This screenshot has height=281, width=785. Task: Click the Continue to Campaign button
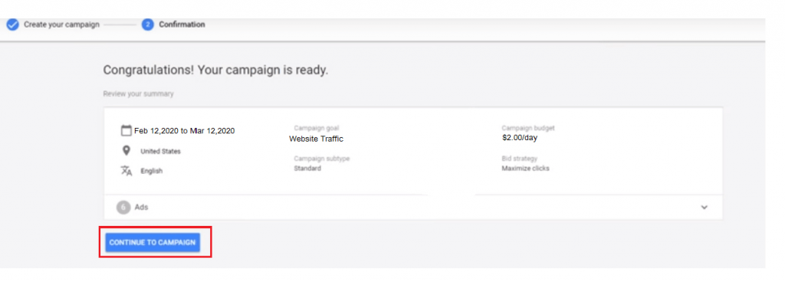[x=153, y=243]
